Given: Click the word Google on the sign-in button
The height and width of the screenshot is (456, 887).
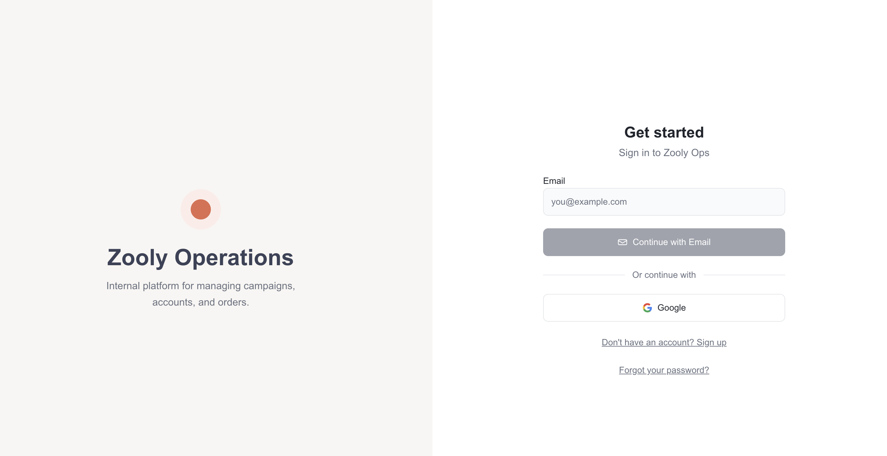Looking at the screenshot, I should [x=671, y=307].
